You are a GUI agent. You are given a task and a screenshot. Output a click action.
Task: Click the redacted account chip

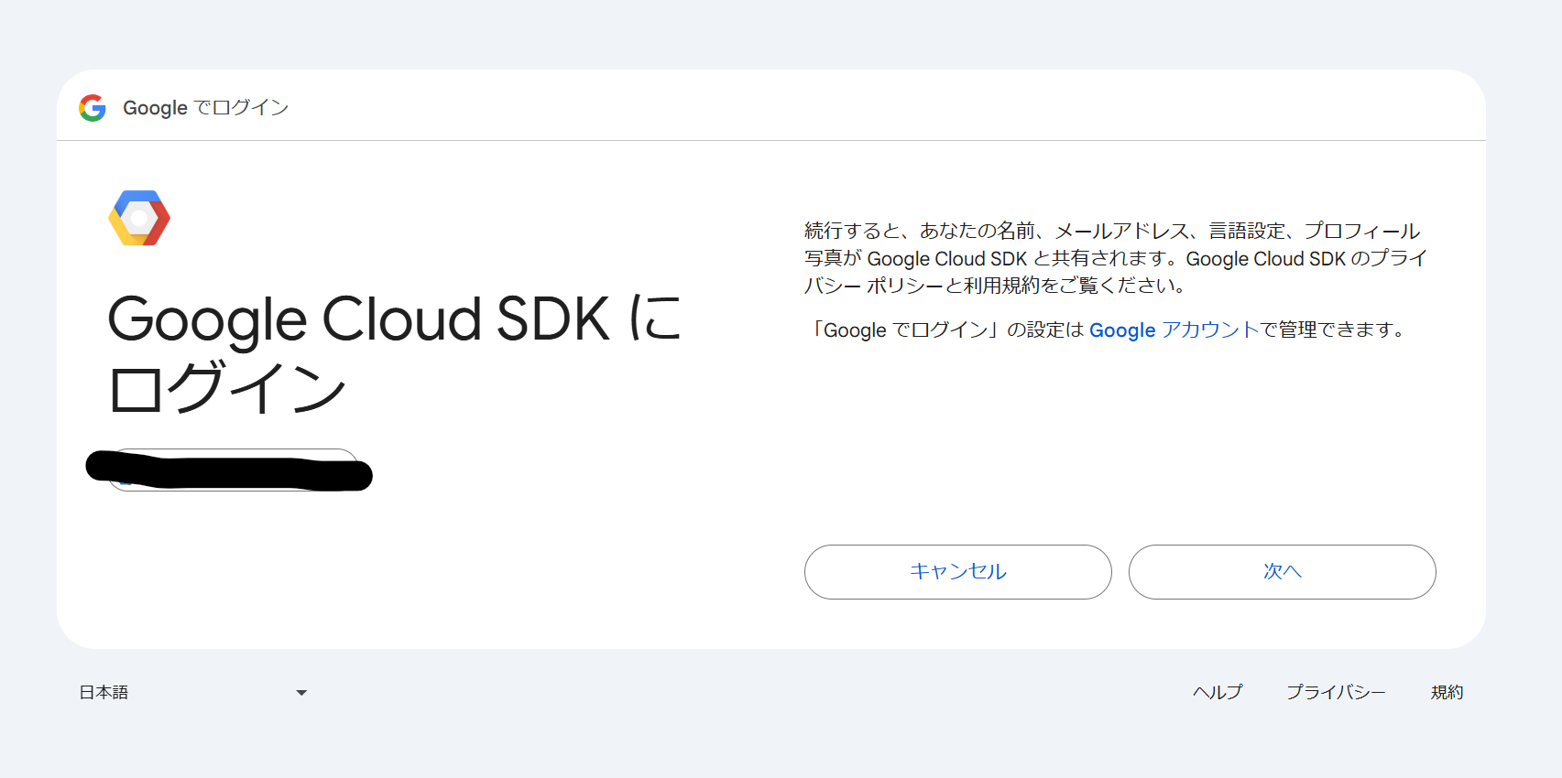pos(233,470)
